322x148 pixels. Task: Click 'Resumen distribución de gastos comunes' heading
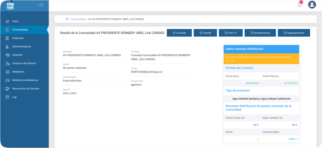pyautogui.click(x=258, y=108)
